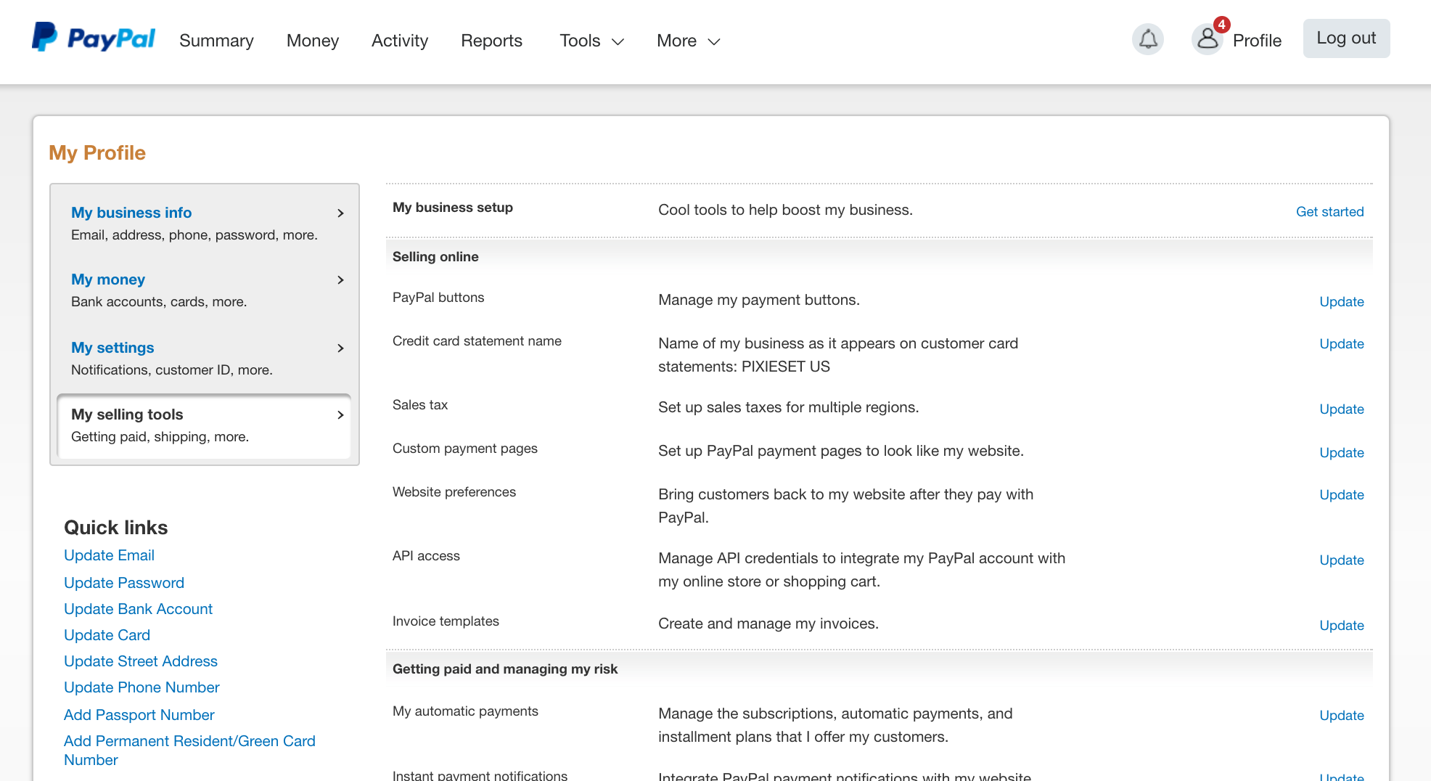Click the chevron beside My money
The height and width of the screenshot is (781, 1431).
340,280
